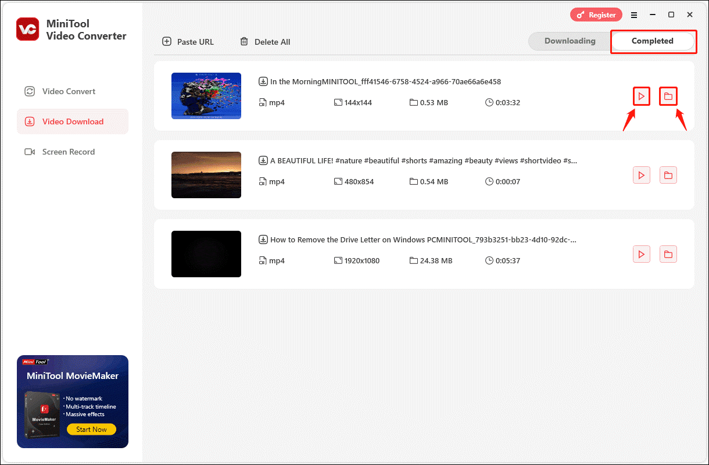The image size is (709, 465).
Task: Click download icon before A BEAUTIFUL LIFE title
Action: point(263,161)
